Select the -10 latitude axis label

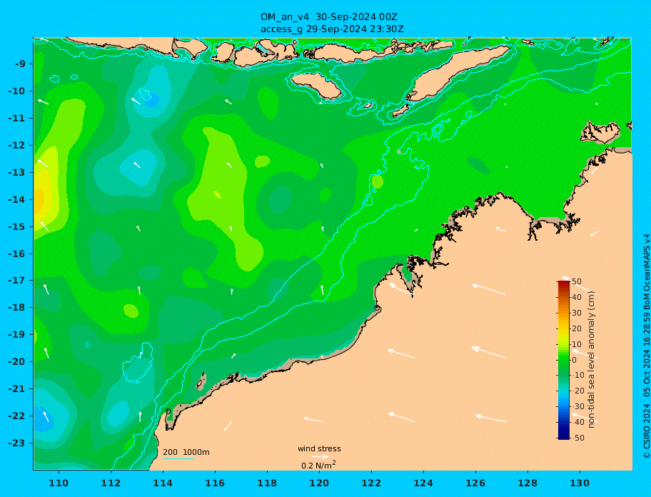tap(17, 91)
